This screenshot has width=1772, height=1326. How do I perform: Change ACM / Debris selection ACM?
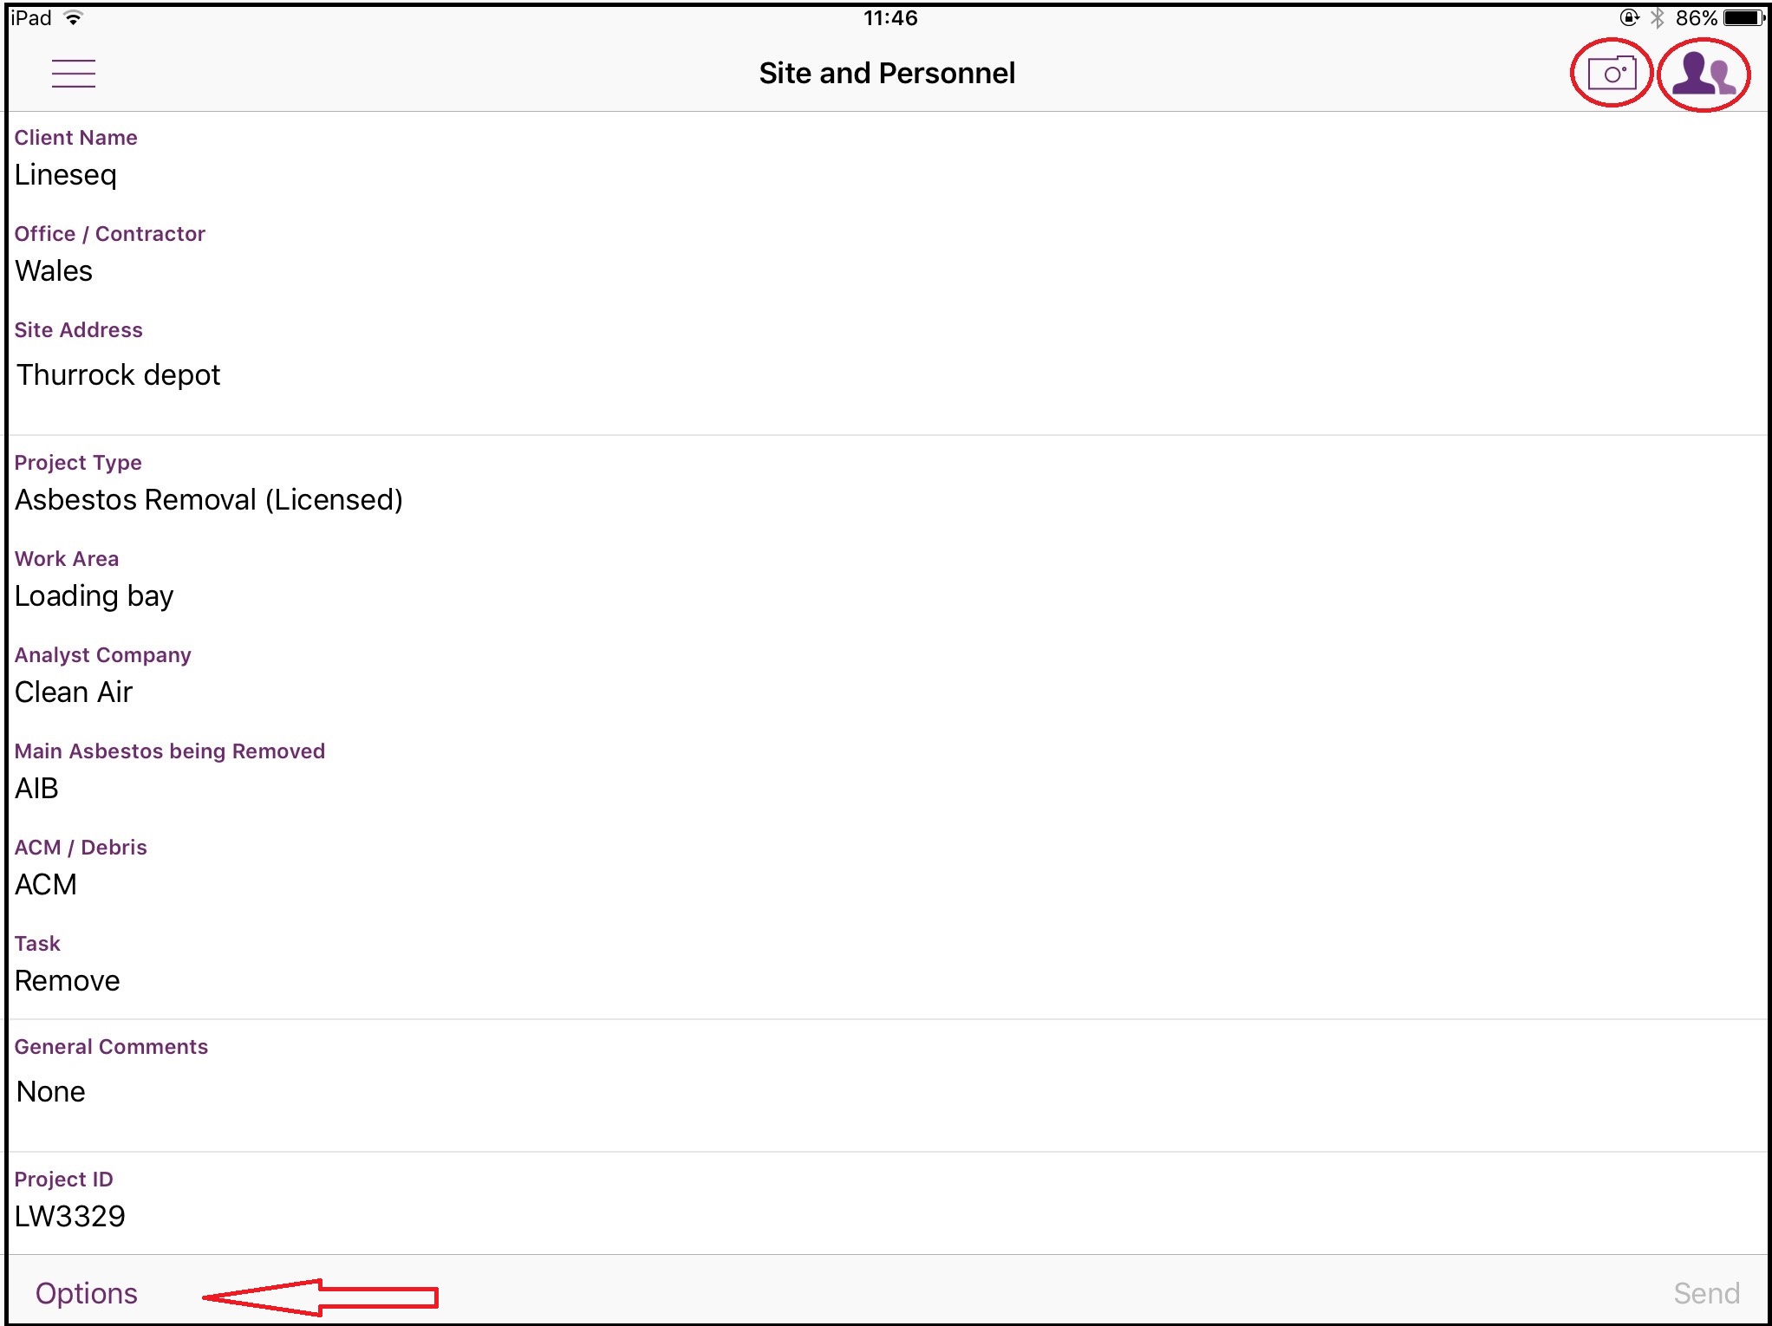click(46, 885)
